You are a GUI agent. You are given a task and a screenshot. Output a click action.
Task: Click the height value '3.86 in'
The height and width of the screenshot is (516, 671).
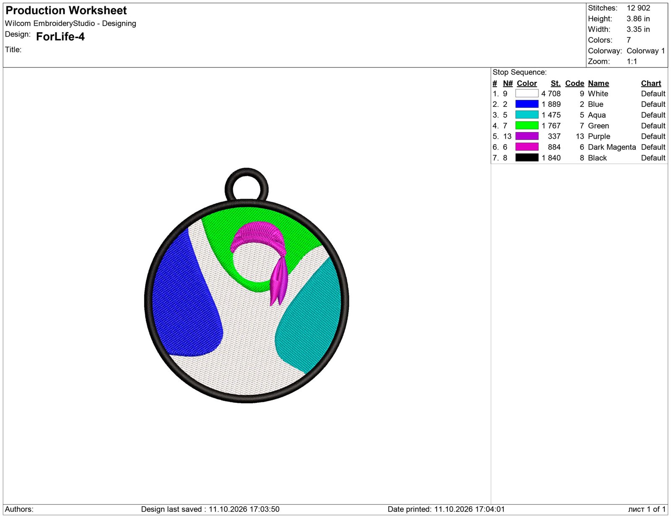tap(638, 19)
